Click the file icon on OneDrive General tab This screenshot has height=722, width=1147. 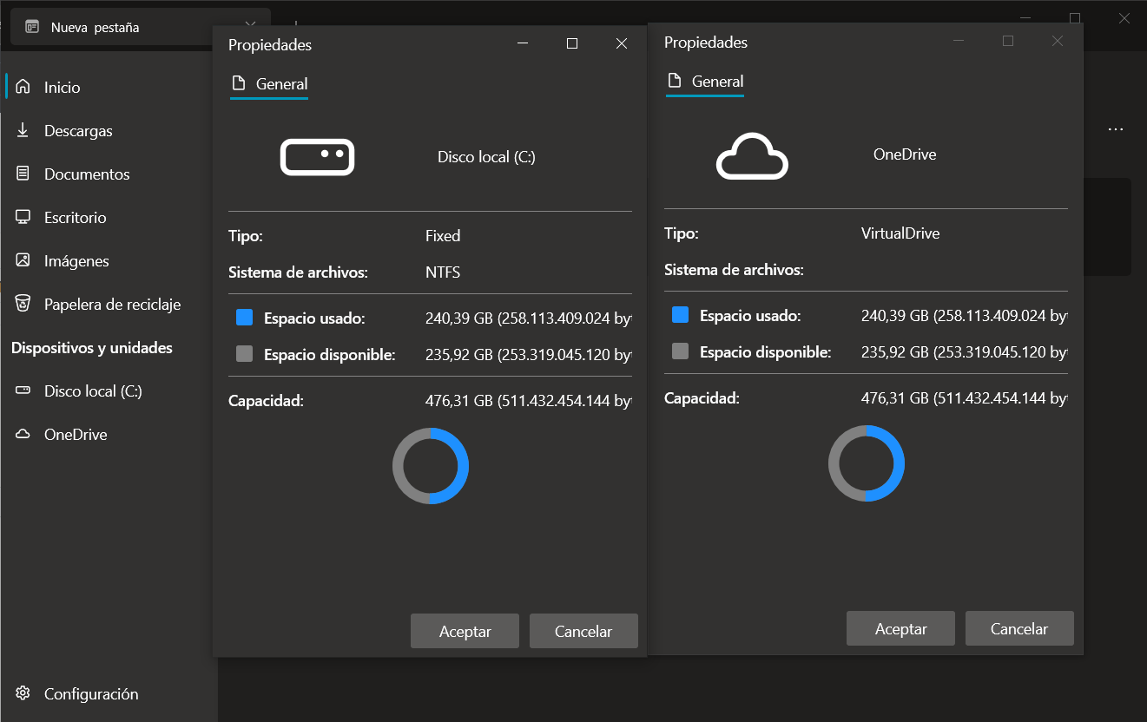(674, 81)
